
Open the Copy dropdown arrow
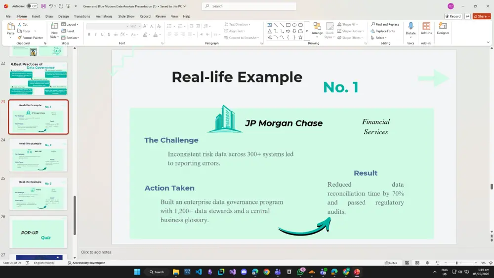(x=35, y=31)
